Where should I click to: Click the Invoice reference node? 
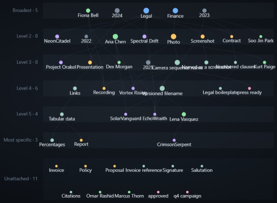click(x=144, y=166)
